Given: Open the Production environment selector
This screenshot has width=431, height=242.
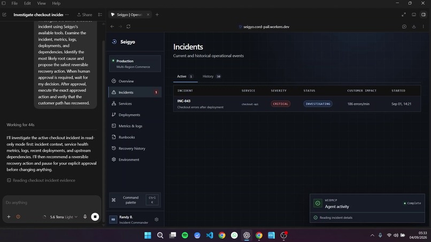Looking at the screenshot, I should click(135, 64).
